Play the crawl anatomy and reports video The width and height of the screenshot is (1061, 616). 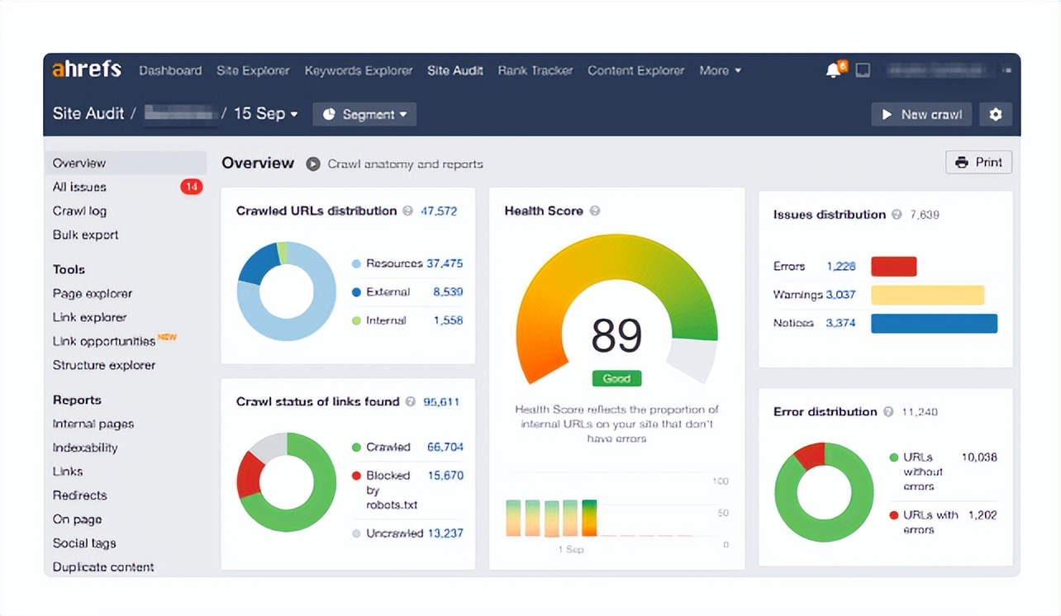pos(313,163)
